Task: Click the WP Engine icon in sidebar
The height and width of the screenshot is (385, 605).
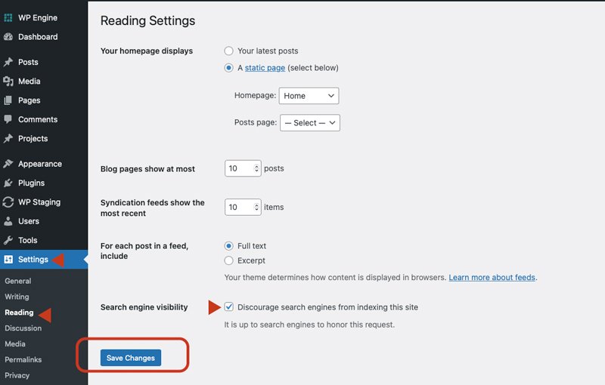Action: (8, 17)
